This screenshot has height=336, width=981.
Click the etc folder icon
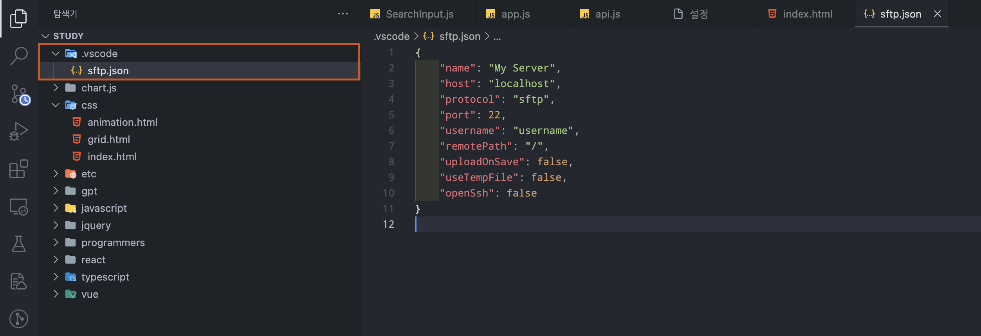[71, 174]
